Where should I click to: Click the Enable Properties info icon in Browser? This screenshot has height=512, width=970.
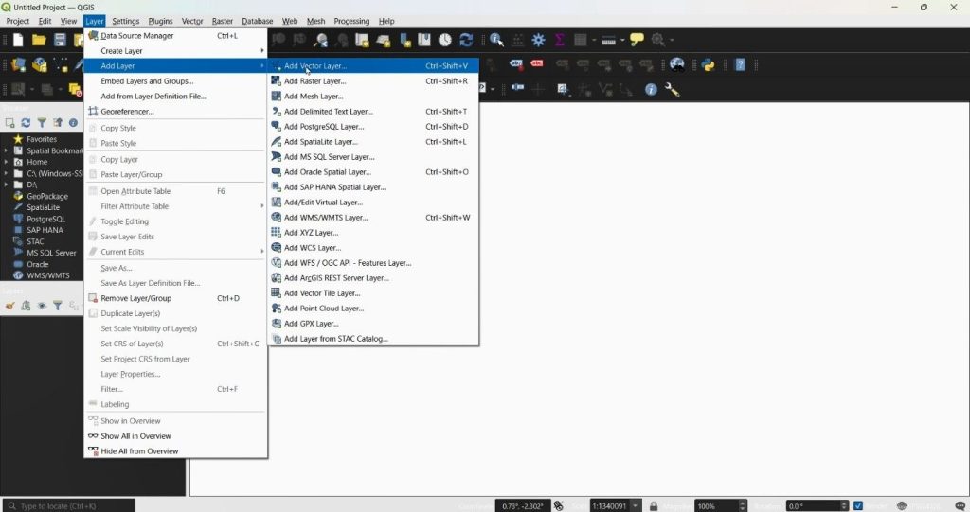[x=73, y=123]
